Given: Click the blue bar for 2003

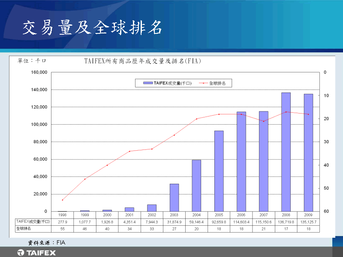Looking at the screenshot, I should 174,197.
